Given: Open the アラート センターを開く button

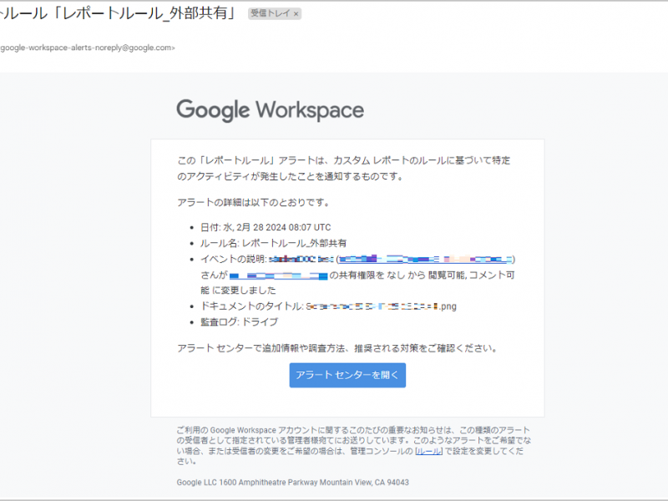Looking at the screenshot, I should tap(347, 375).
